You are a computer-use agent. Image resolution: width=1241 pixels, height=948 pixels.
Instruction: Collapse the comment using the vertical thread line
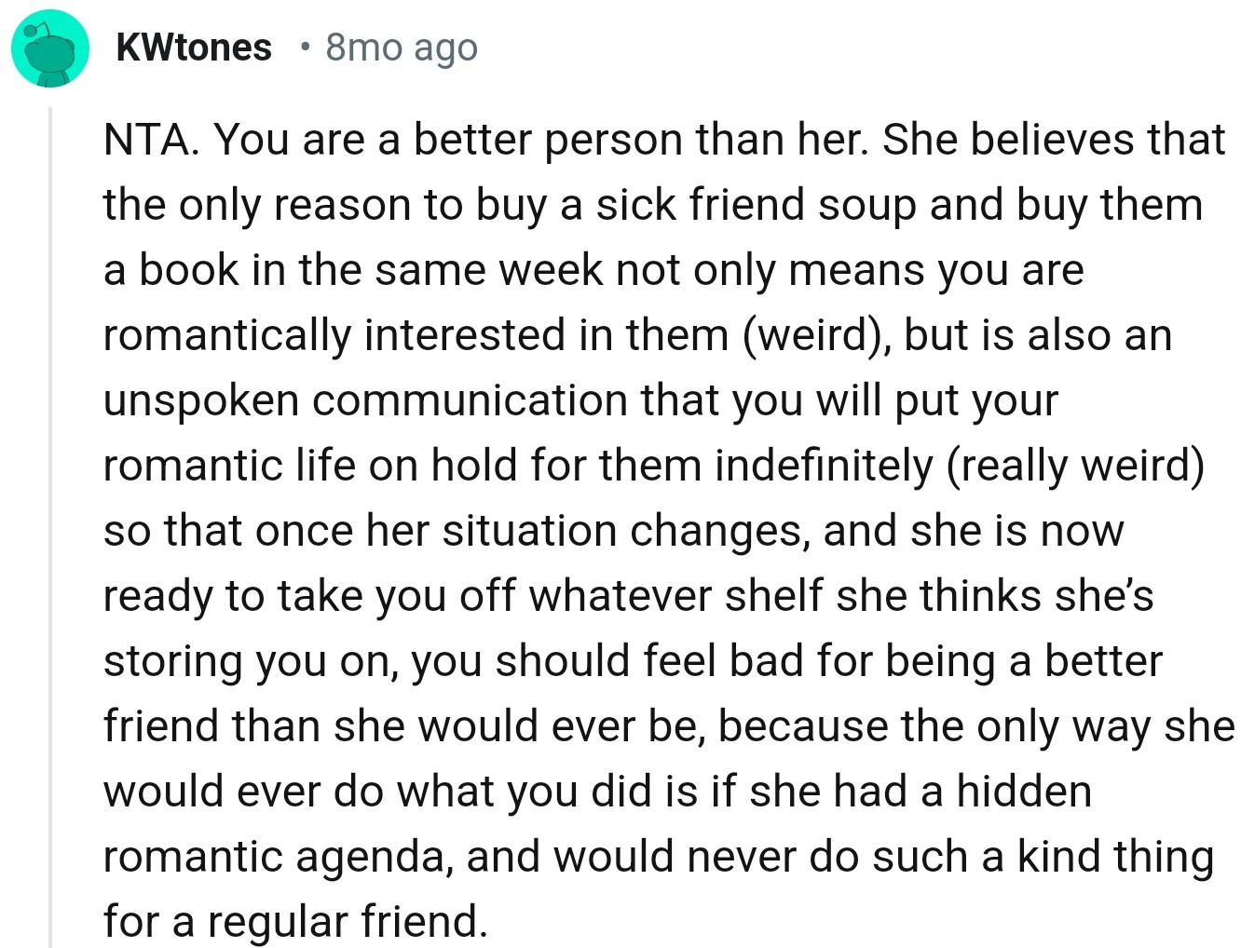[50, 526]
